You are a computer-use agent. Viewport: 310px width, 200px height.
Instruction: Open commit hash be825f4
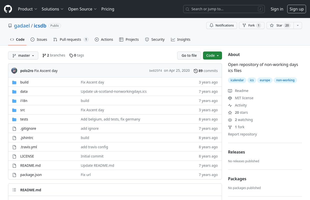[155, 71]
